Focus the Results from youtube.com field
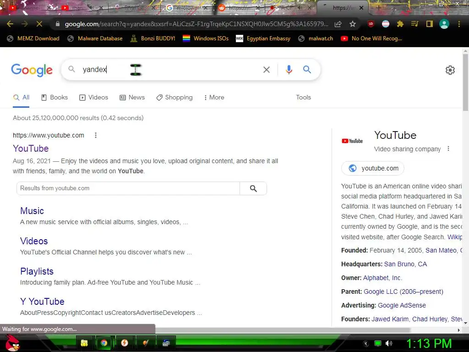 pyautogui.click(x=128, y=188)
